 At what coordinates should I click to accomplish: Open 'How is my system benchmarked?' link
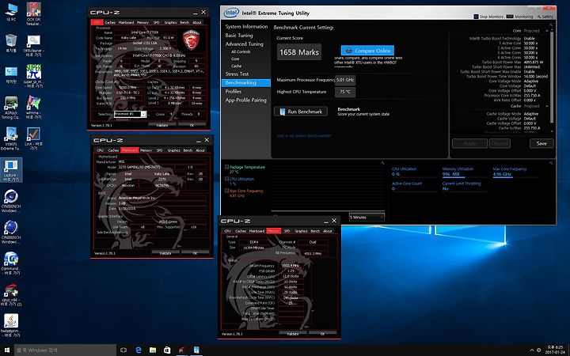tap(304, 136)
